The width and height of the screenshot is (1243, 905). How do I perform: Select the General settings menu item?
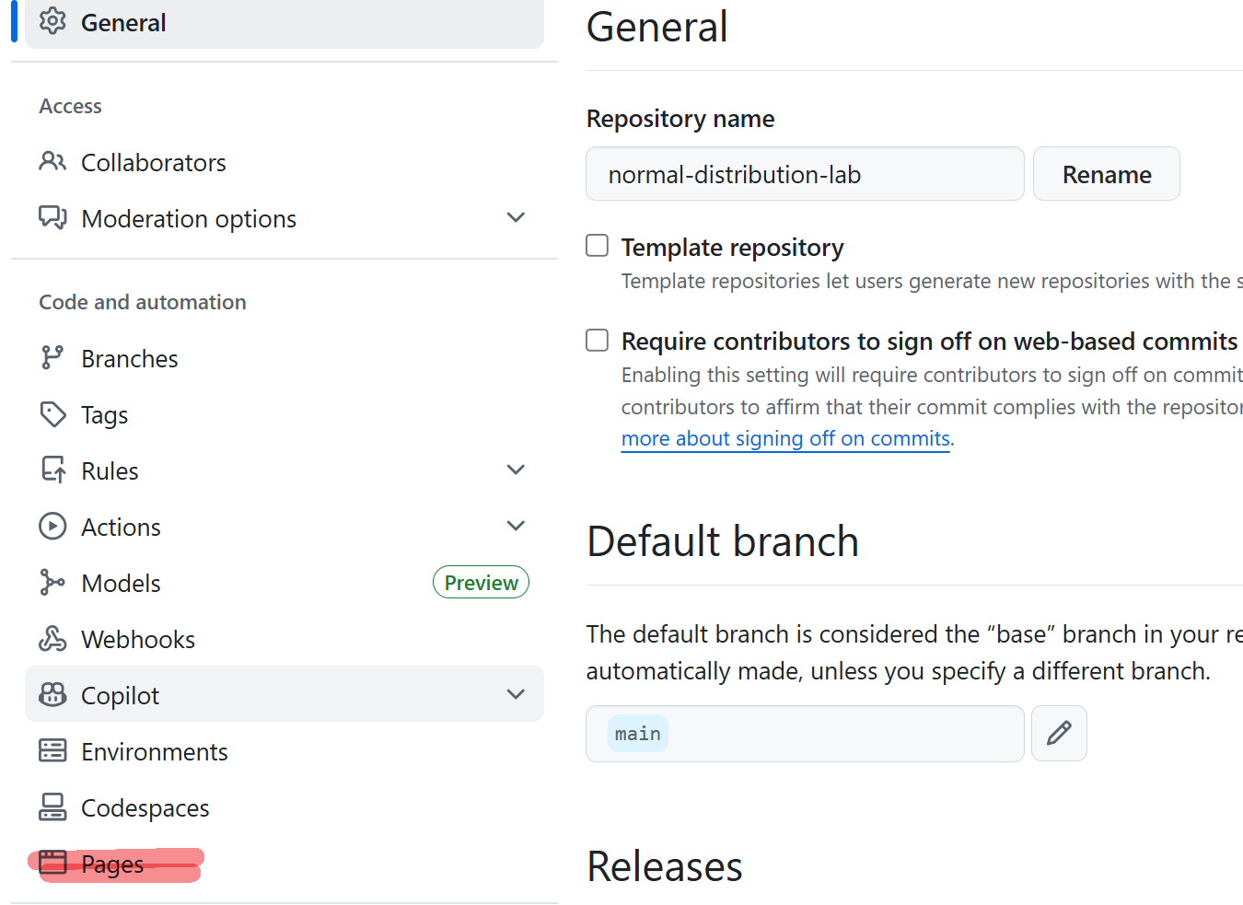(123, 22)
